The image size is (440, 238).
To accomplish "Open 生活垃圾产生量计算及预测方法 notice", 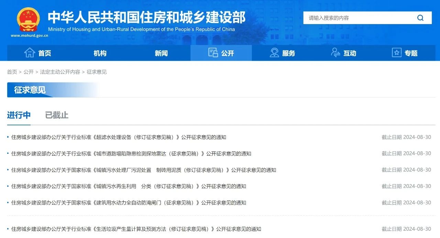I will click(136, 229).
